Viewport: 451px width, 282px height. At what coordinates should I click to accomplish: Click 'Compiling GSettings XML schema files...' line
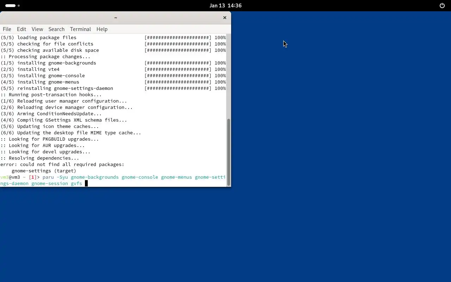click(x=64, y=120)
